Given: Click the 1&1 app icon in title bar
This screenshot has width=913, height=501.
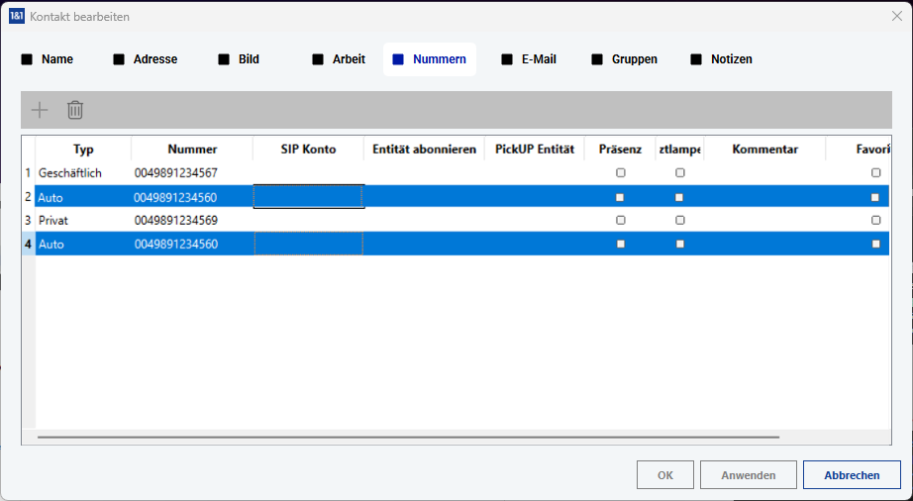Looking at the screenshot, I should pyautogui.click(x=17, y=16).
